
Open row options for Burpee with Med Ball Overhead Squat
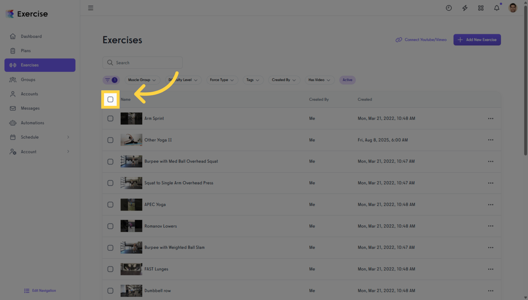tap(490, 161)
